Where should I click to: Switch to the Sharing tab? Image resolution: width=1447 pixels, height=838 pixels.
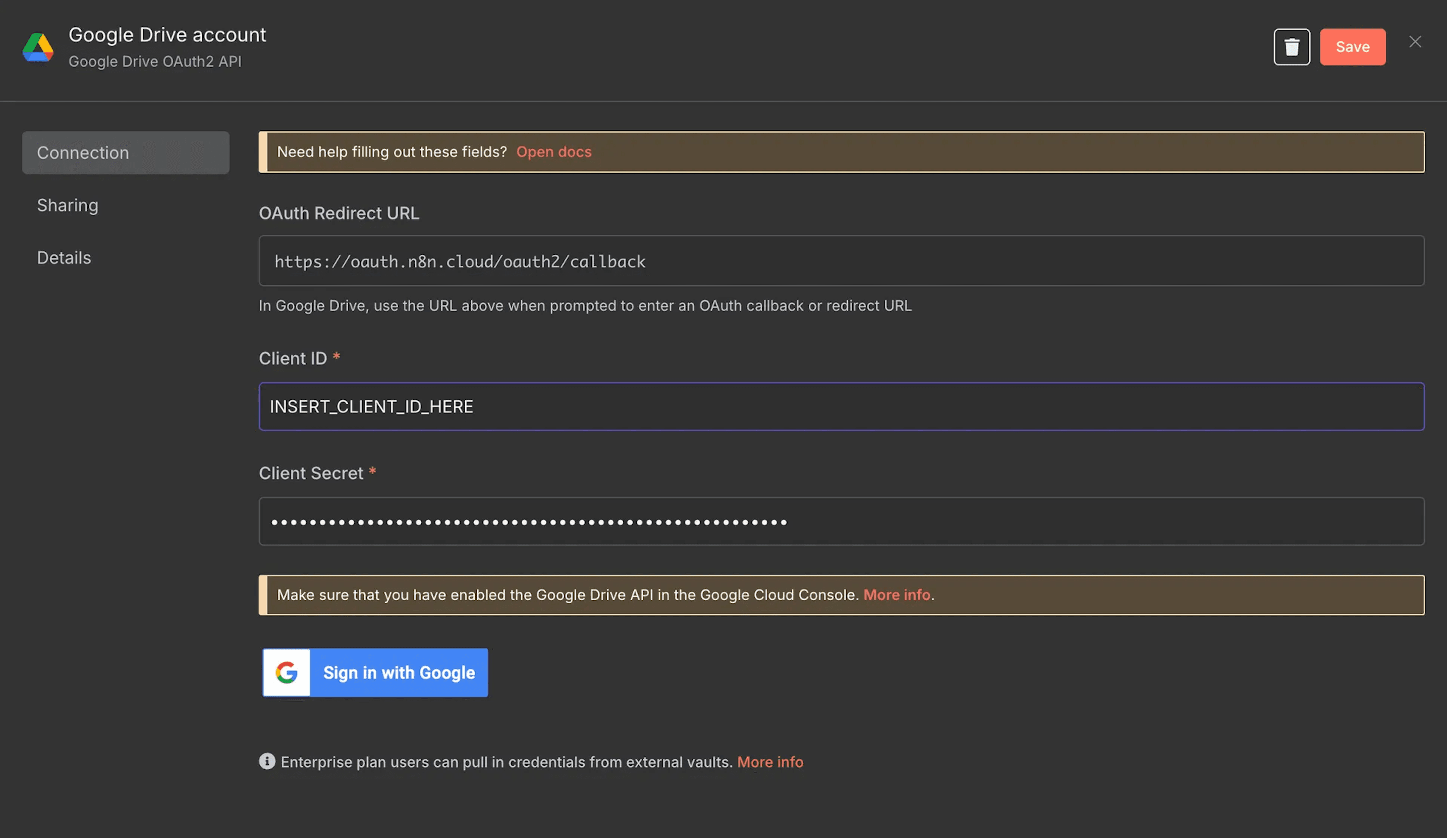(68, 205)
